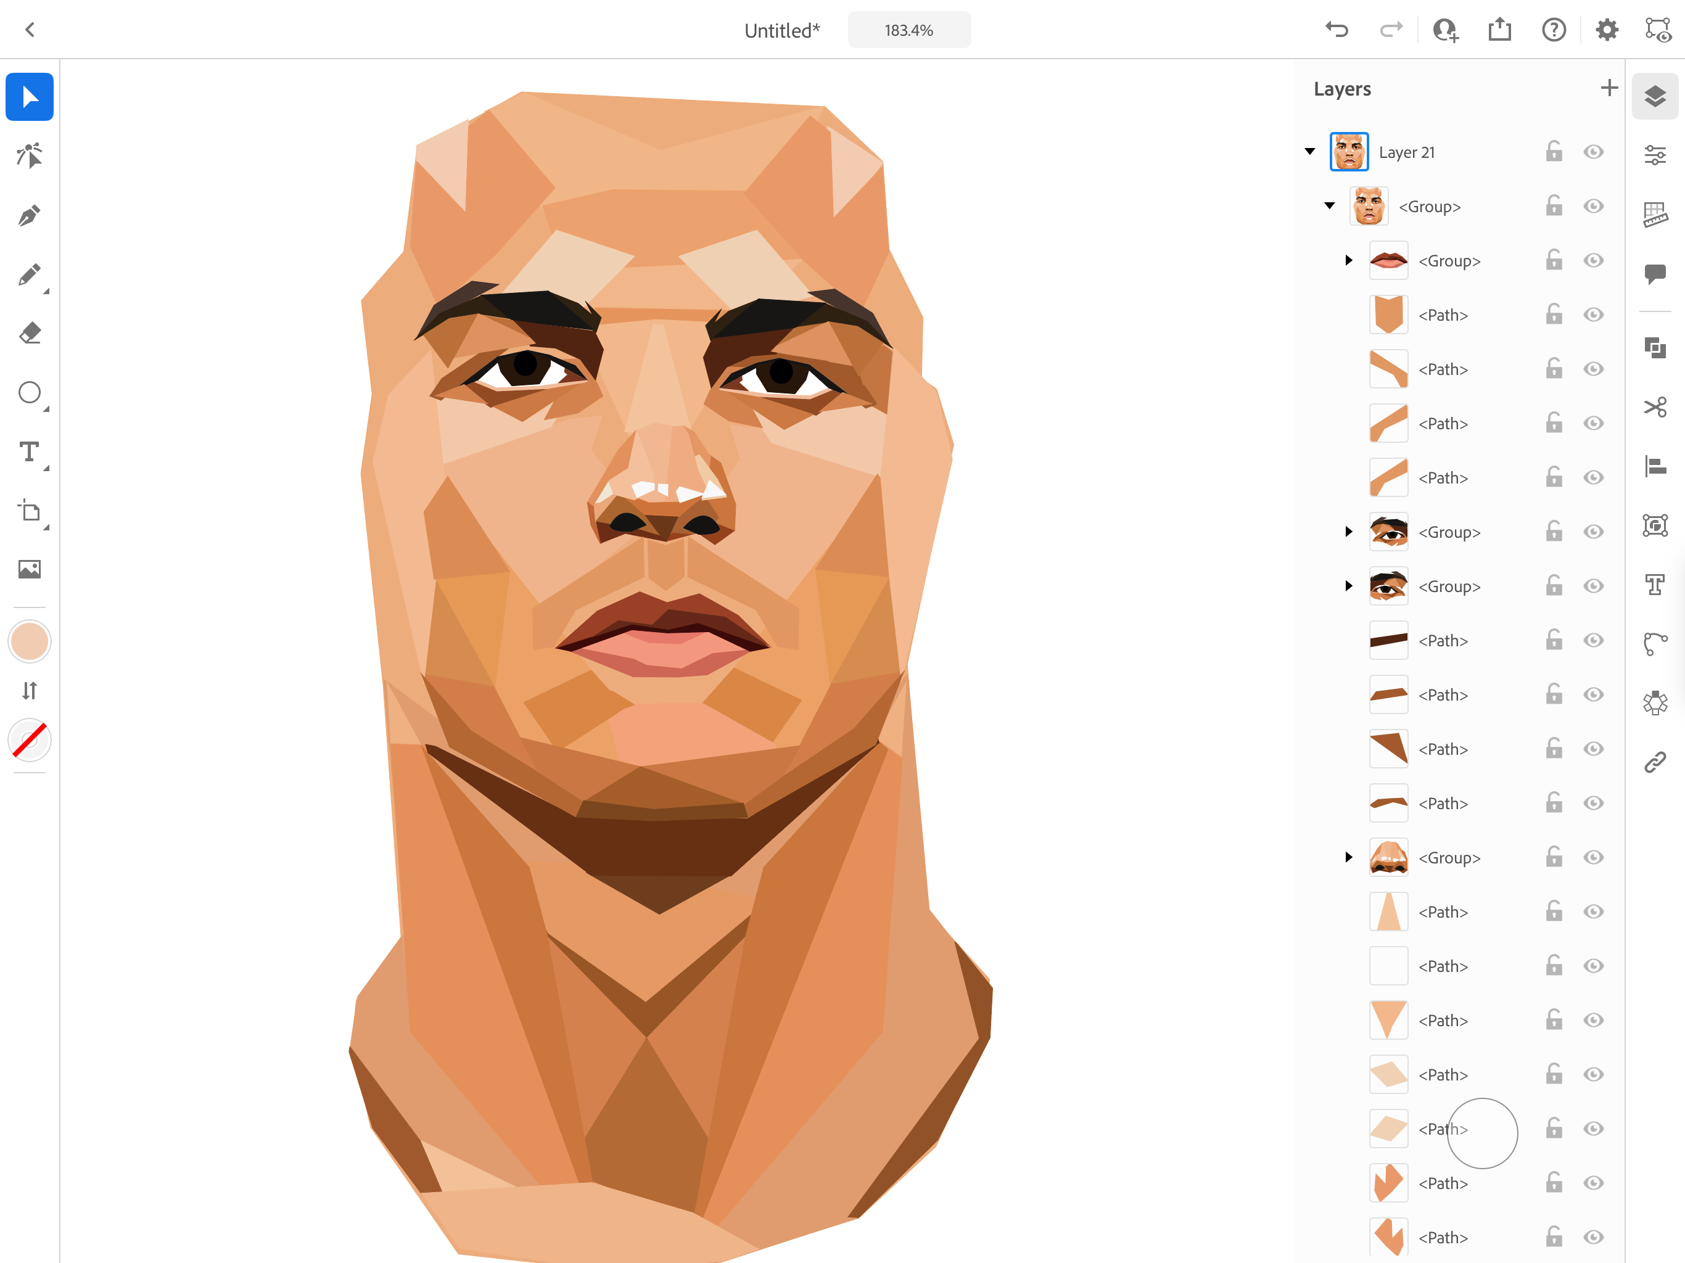Select the Layer 21 thumbnail
The height and width of the screenshot is (1263, 1685).
1348,152
